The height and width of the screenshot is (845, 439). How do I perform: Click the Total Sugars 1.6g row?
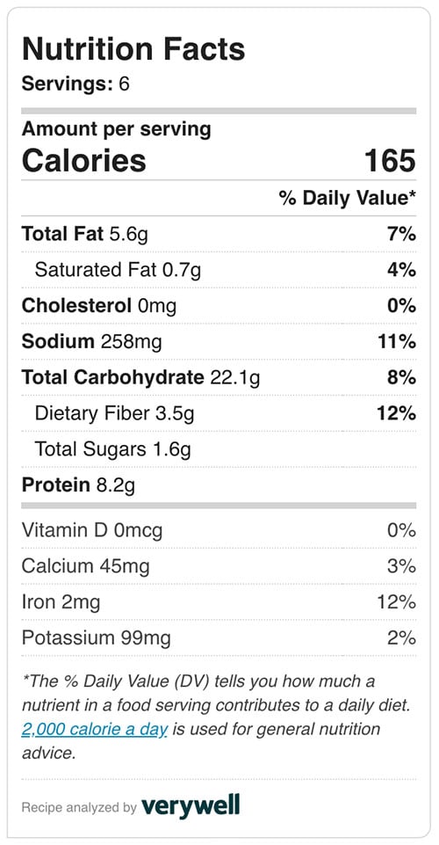click(219, 449)
